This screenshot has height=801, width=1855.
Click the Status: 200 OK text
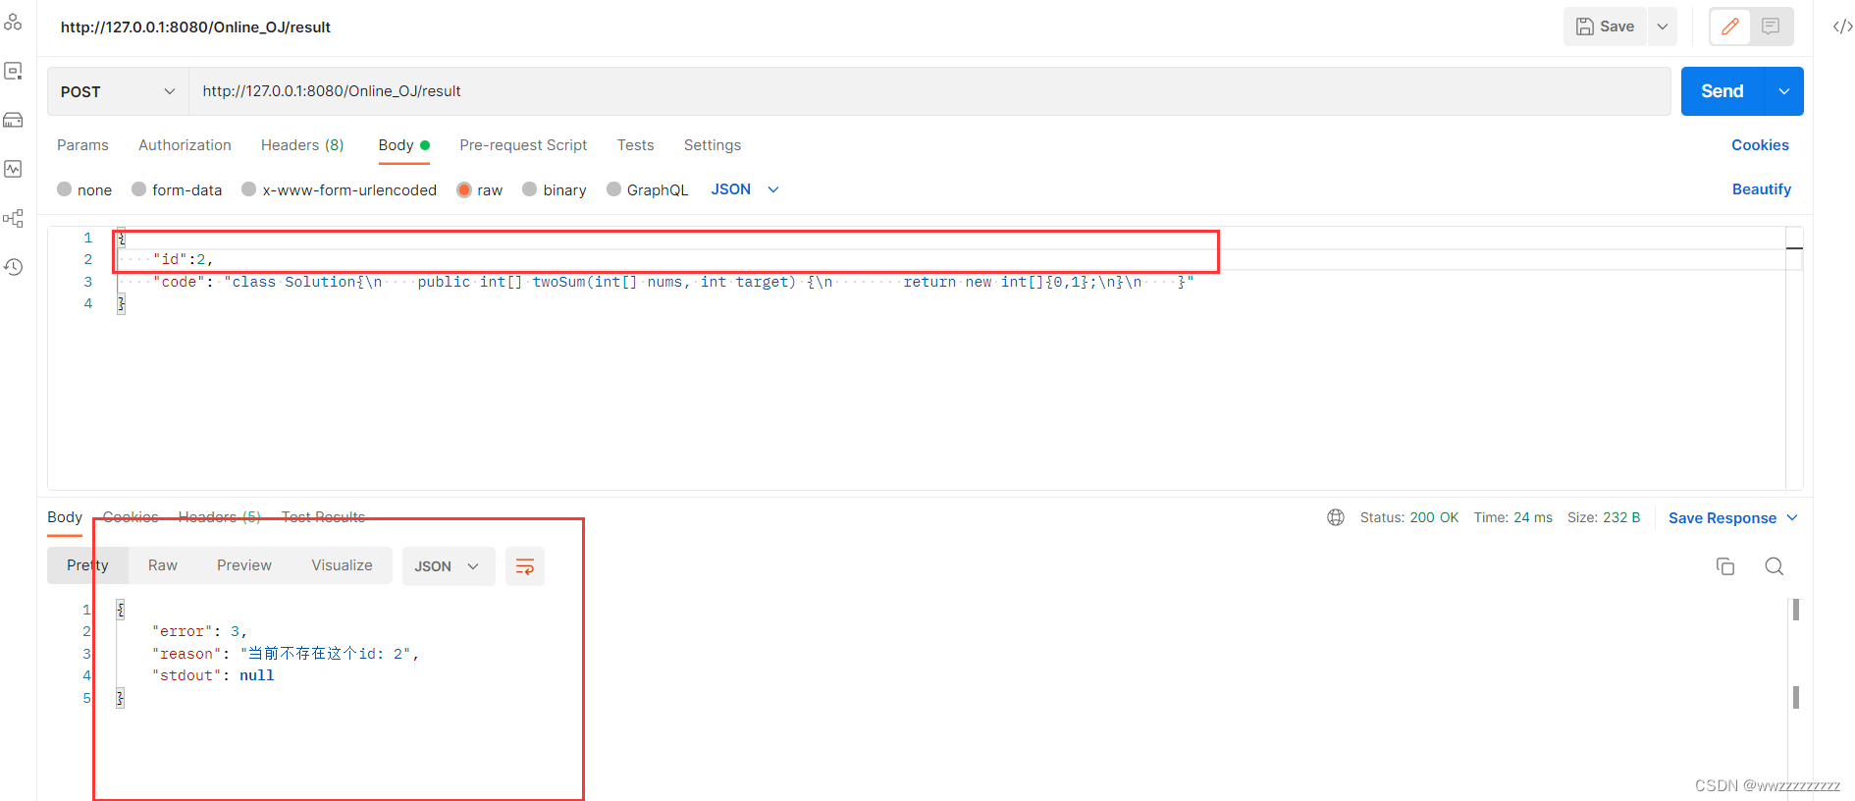1409,517
